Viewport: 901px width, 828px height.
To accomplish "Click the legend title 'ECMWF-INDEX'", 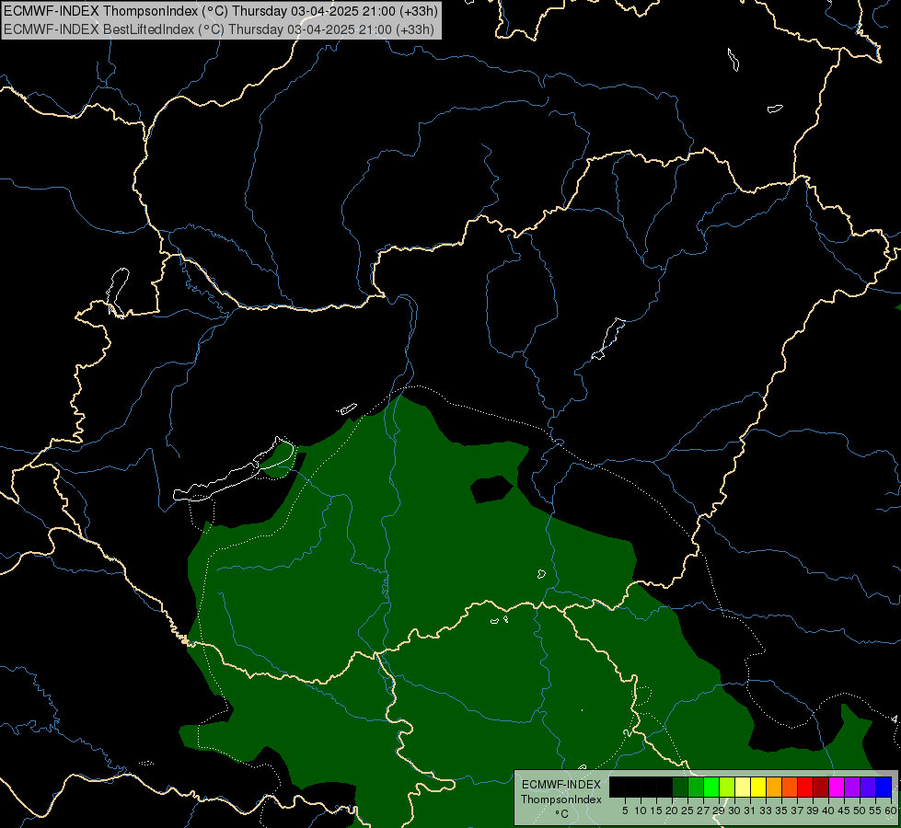I will (x=561, y=785).
